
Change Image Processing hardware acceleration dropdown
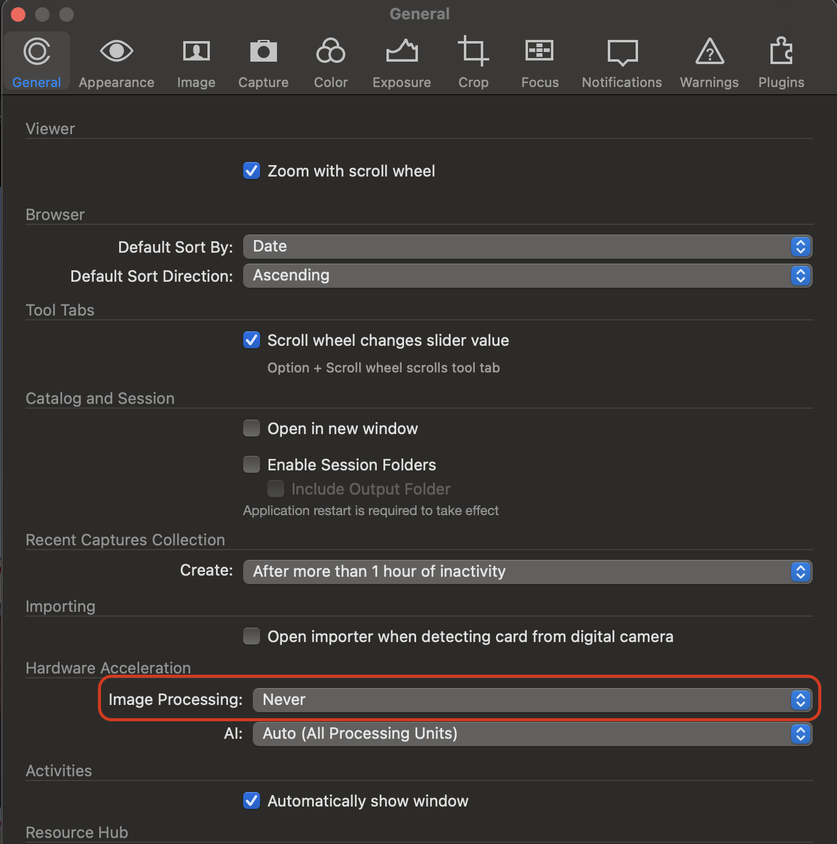(532, 700)
